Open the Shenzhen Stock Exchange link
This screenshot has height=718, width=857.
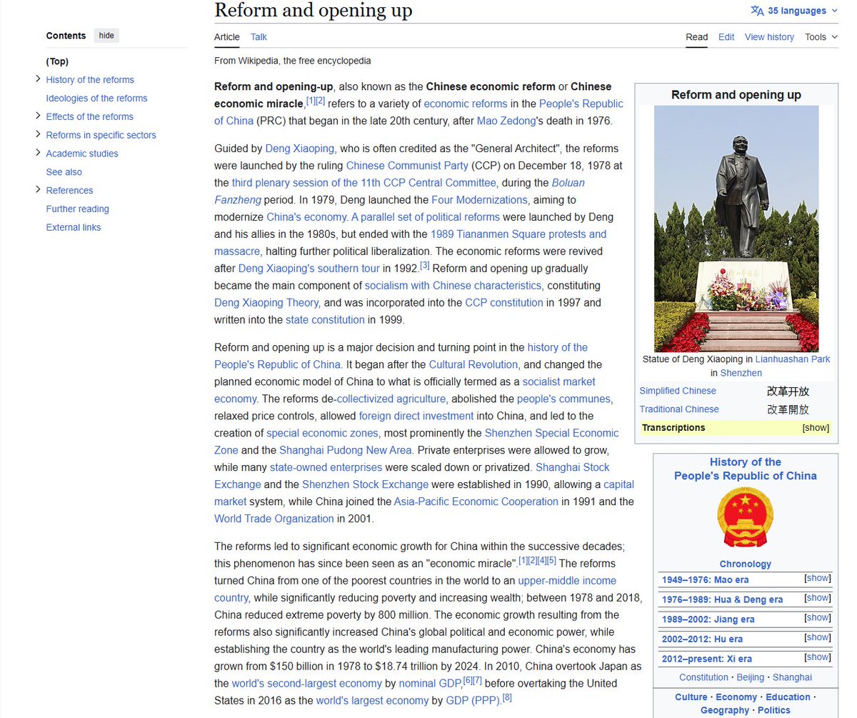(x=365, y=484)
